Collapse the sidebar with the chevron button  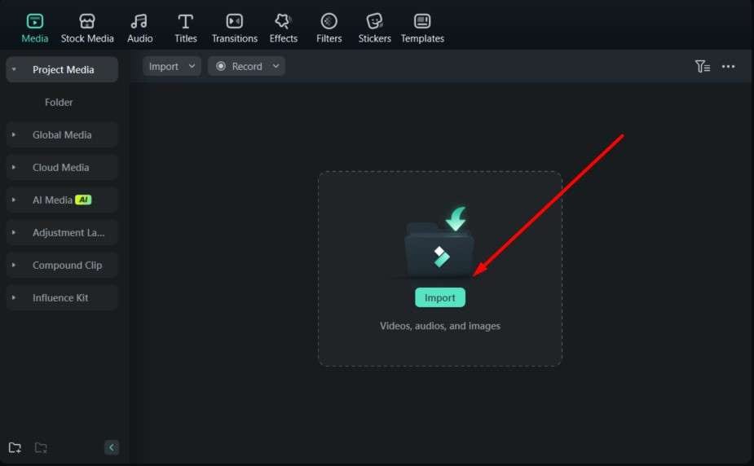(112, 447)
